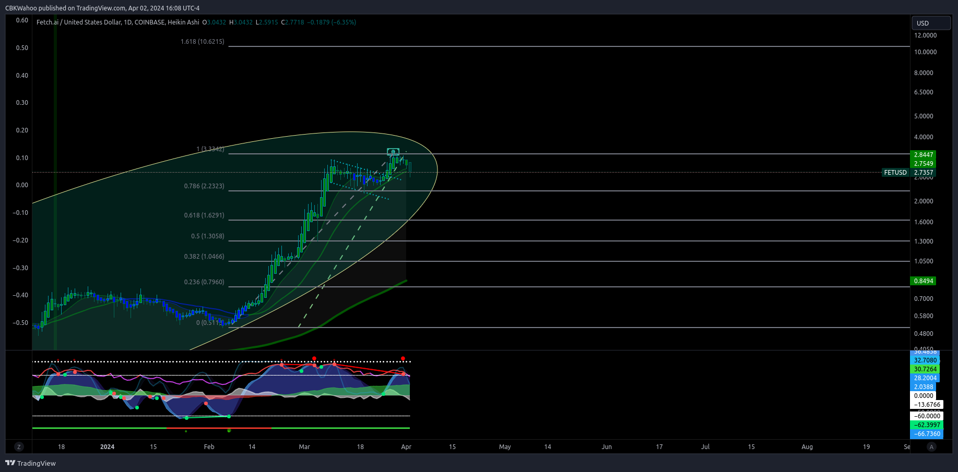Click the Z timezone button on the time axis

19,447
